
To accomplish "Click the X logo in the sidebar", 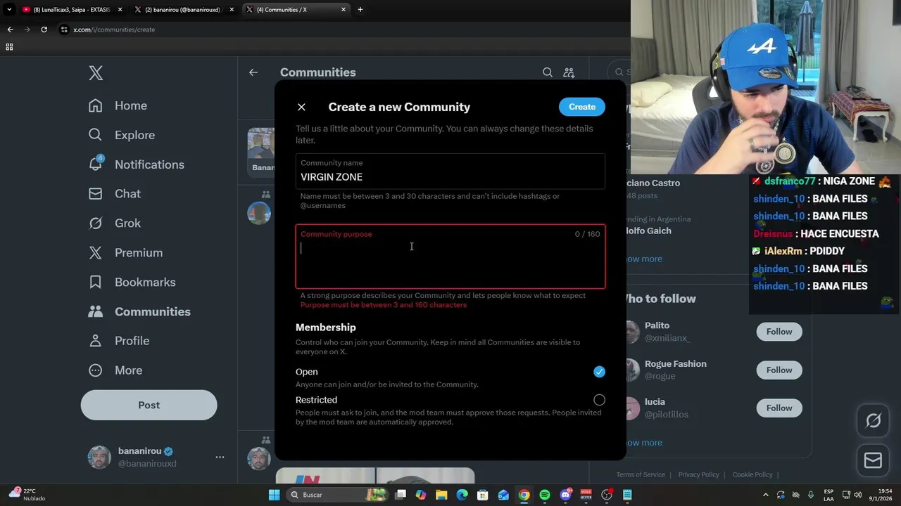I will click(x=96, y=72).
